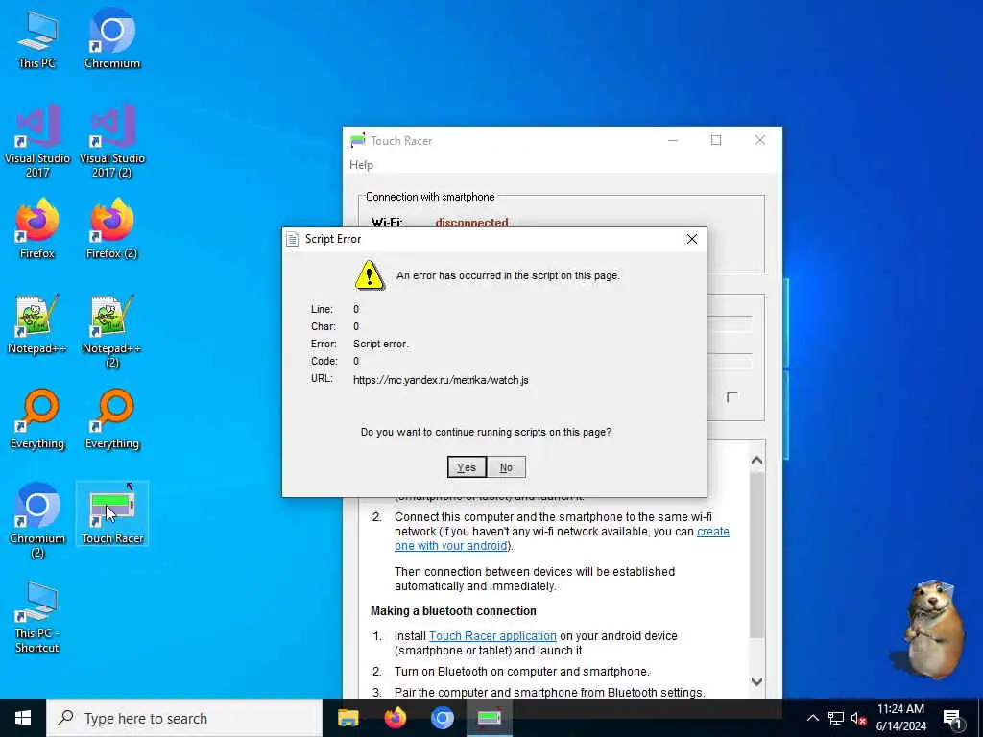Click the Script Error dialog document icon
Screen dimensions: 983x737
tap(292, 239)
